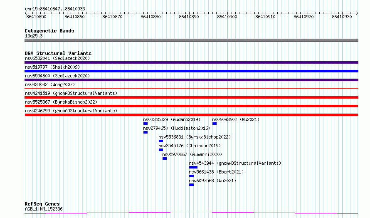Select the nsv5661438 (Ebert2021) label
This screenshot has height=218, width=370.
216,172
